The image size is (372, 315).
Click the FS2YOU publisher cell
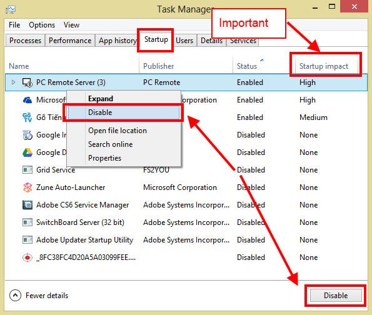[x=156, y=170]
